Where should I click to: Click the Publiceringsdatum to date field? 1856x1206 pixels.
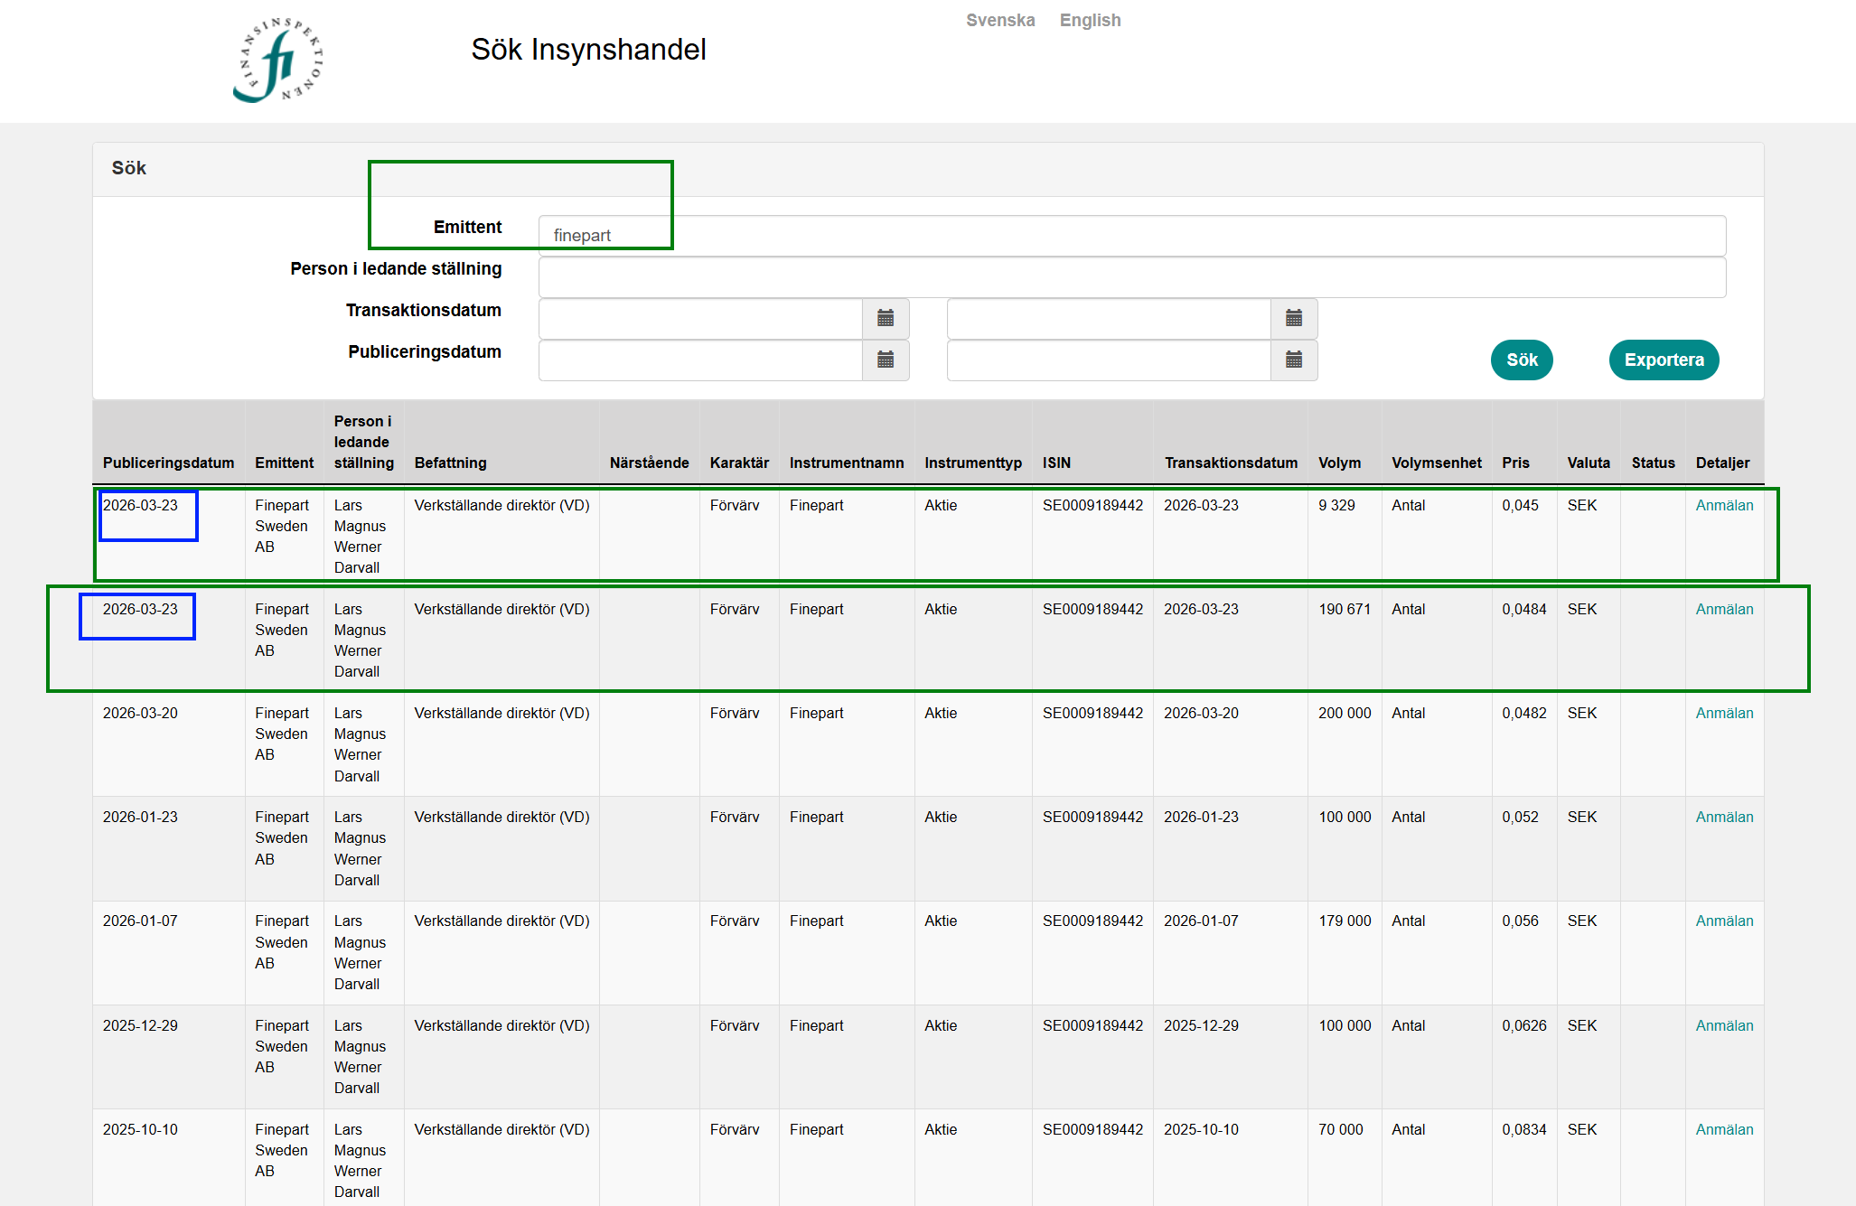(1109, 360)
